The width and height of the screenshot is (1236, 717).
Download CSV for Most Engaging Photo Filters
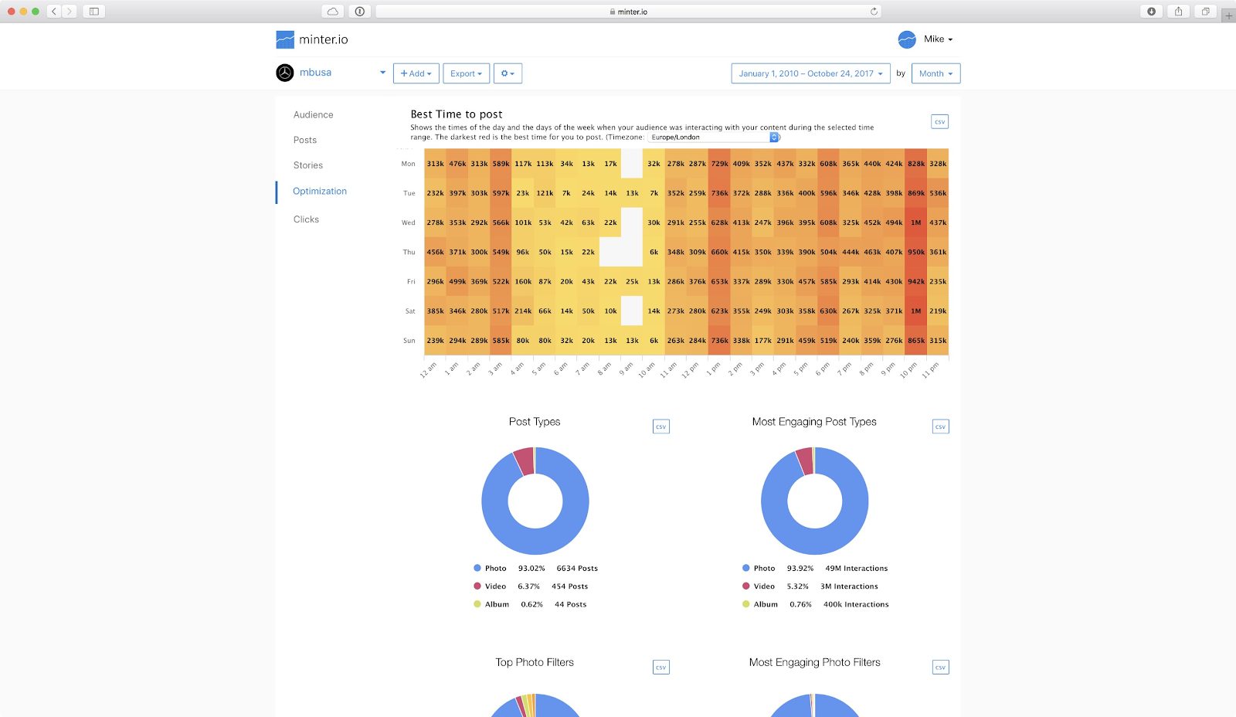(x=940, y=667)
